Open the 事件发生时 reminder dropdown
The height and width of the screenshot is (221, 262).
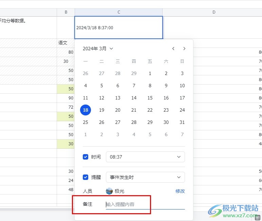point(145,177)
